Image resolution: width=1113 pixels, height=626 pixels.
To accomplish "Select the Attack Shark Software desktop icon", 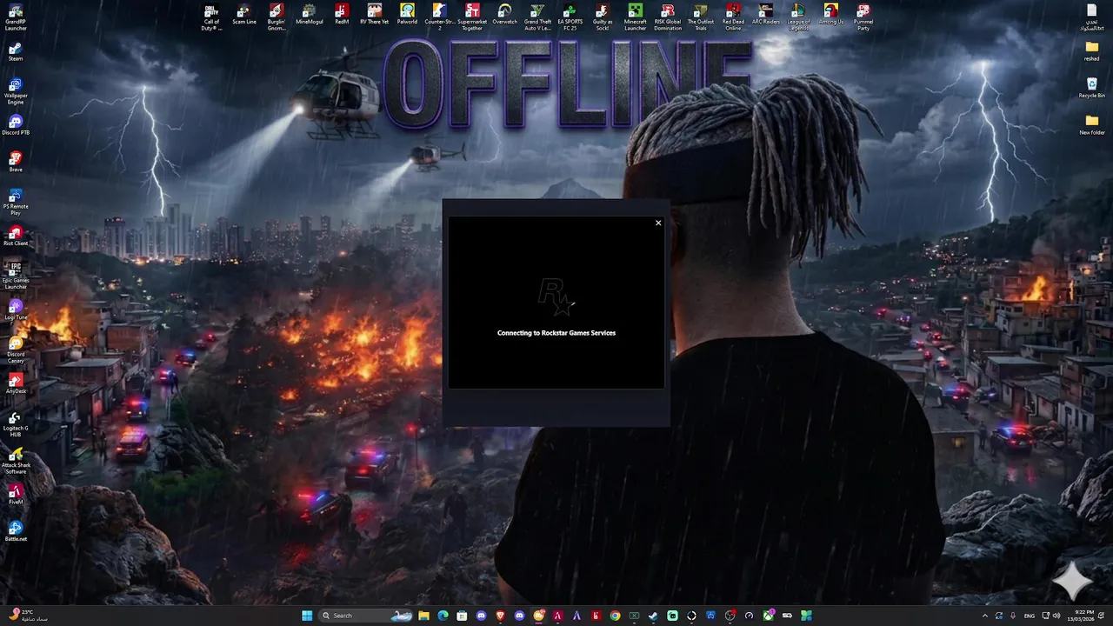I will tap(16, 461).
